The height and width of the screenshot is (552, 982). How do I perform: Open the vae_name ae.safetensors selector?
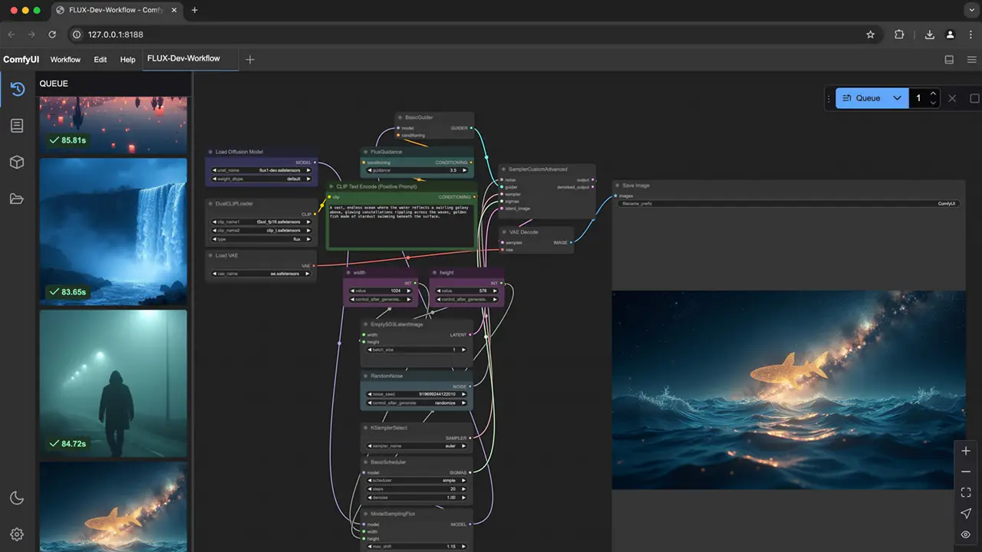point(262,274)
